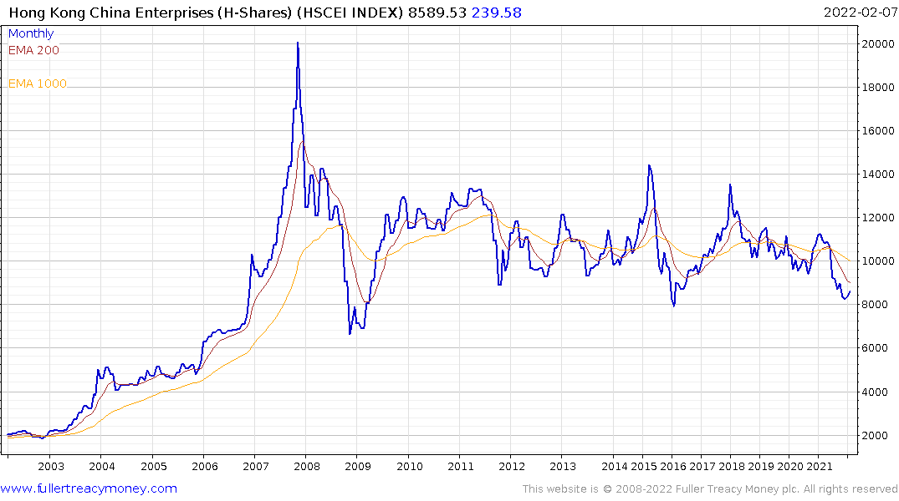
Task: Click the 18000 y-axis label
Action: tap(878, 88)
